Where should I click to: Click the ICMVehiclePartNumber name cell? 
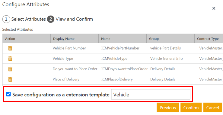[x=120, y=48]
